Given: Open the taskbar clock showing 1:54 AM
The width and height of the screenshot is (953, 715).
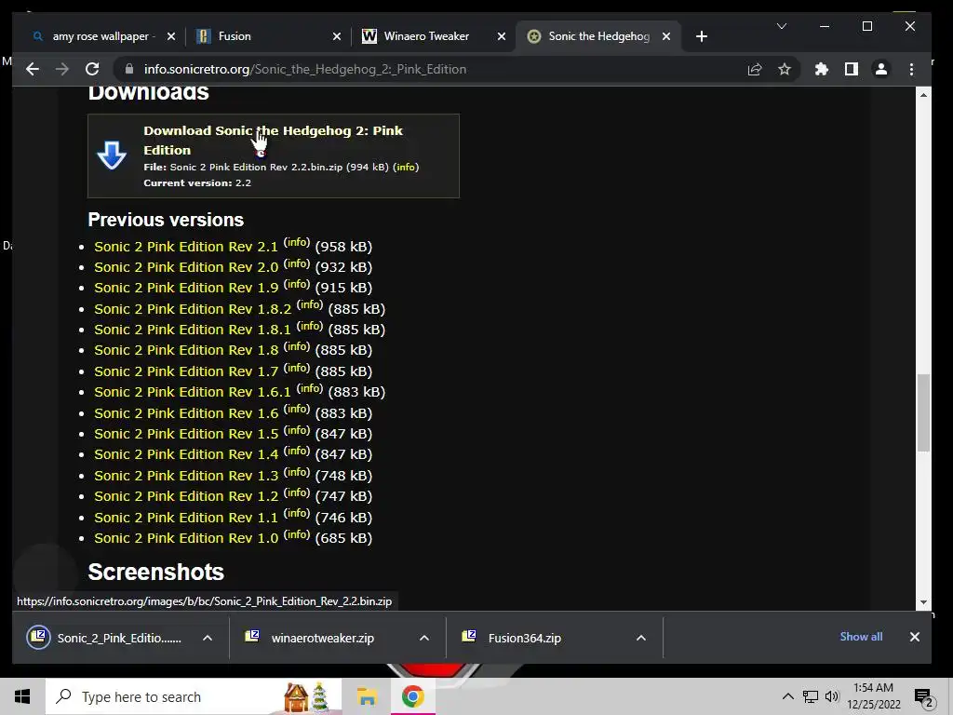Looking at the screenshot, I should [x=873, y=696].
